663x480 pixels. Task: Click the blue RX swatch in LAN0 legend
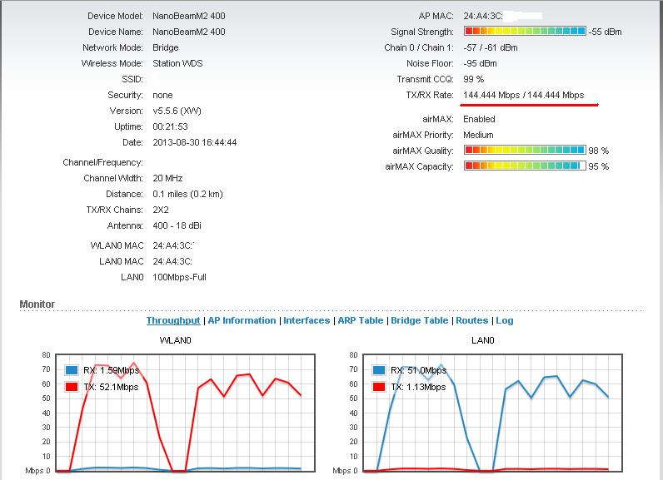coord(379,370)
